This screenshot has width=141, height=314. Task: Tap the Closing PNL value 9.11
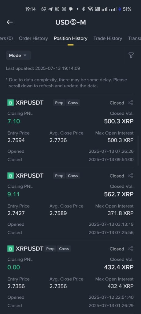(13, 194)
